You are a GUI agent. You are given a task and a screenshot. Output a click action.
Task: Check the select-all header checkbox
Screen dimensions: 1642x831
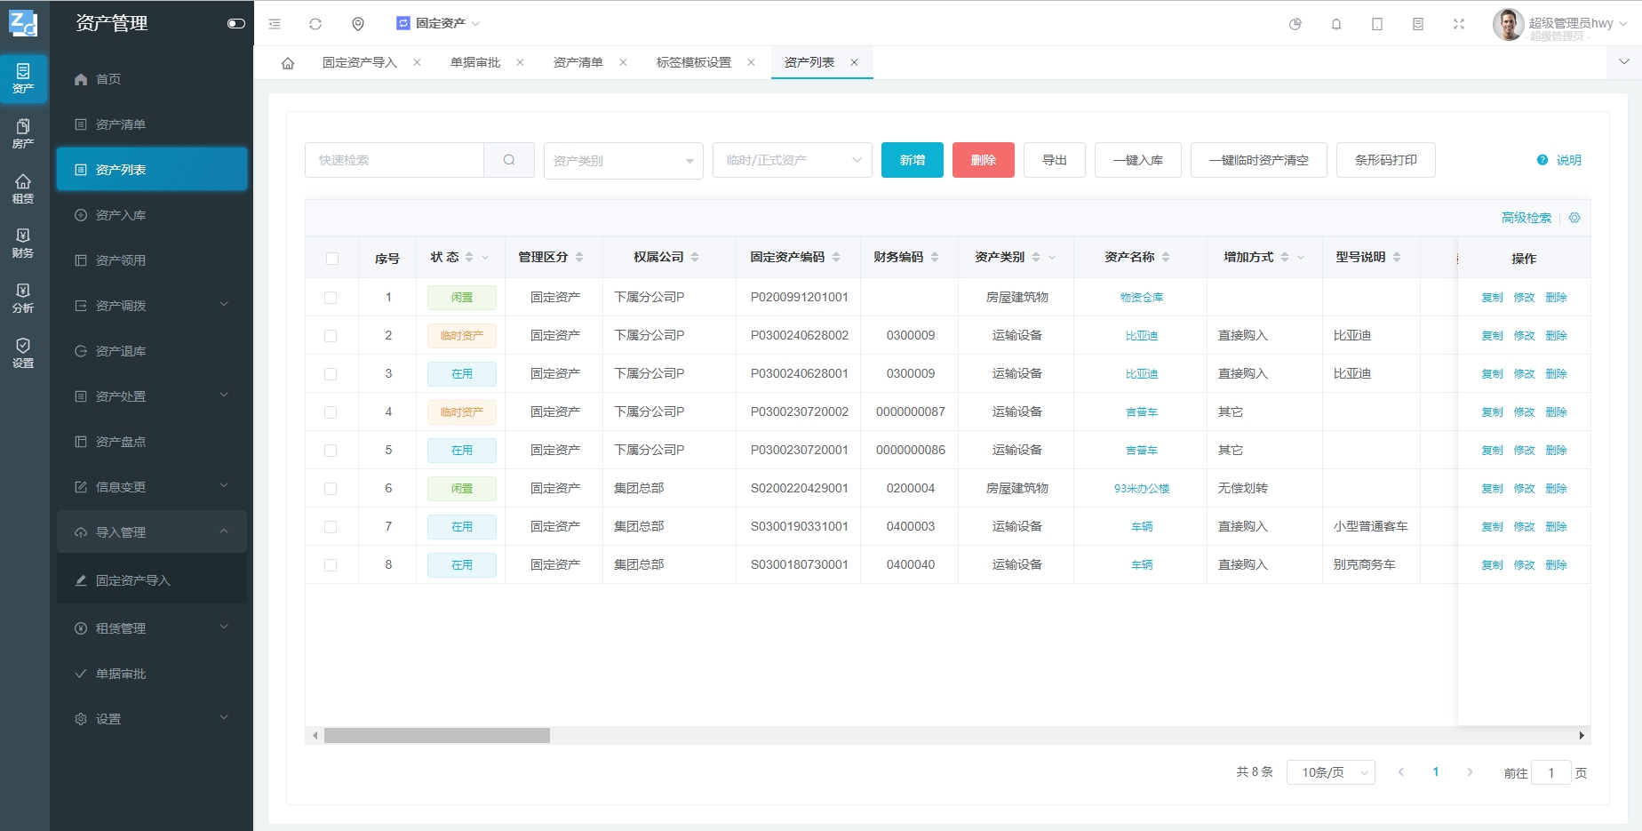[332, 259]
